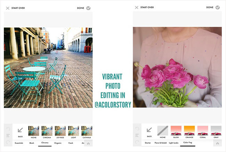Select the NONE filter thumbnail for street photo
The image size is (226, 152).
[34, 131]
